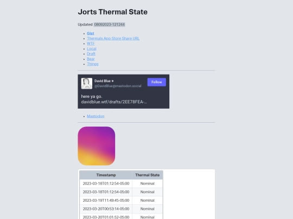This screenshot has width=293, height=219.
Task: Visit the Mastodon link
Action: click(95, 116)
